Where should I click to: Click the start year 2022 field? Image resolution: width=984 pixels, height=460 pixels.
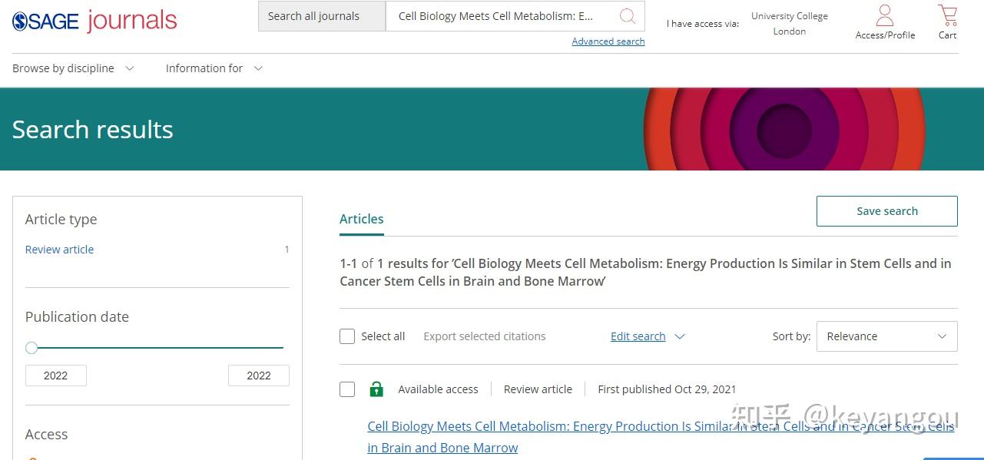pos(55,376)
